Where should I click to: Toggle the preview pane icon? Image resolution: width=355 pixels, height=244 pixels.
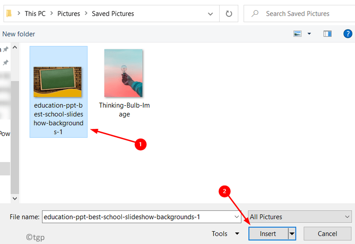[x=327, y=34]
